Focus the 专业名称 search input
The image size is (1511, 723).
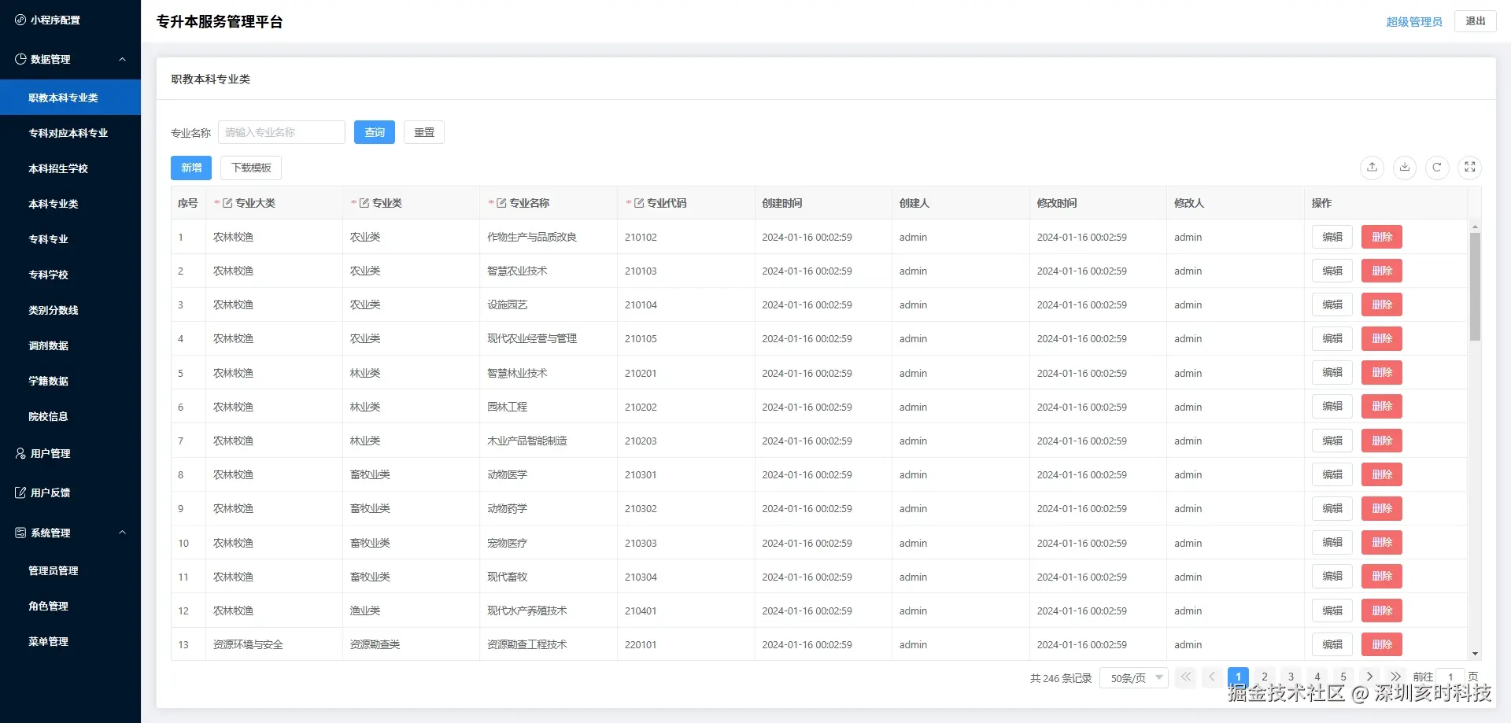click(x=282, y=132)
